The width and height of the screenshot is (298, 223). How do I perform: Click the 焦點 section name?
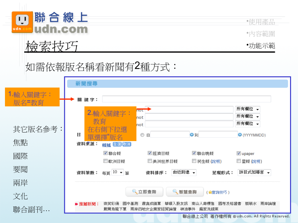pyautogui.click(x=20, y=142)
